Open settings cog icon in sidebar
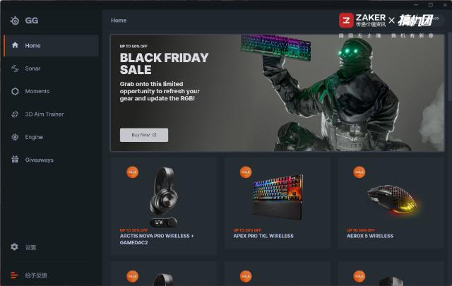Viewport: 452px width, 286px height. click(x=14, y=246)
